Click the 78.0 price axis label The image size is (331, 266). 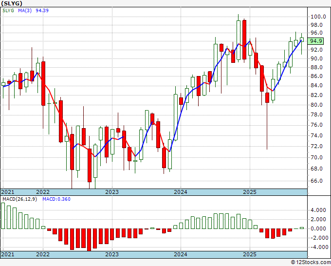click(316, 114)
